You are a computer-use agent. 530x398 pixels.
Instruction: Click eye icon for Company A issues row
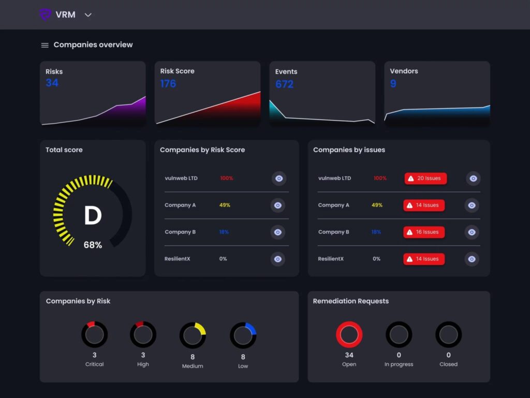(x=472, y=205)
